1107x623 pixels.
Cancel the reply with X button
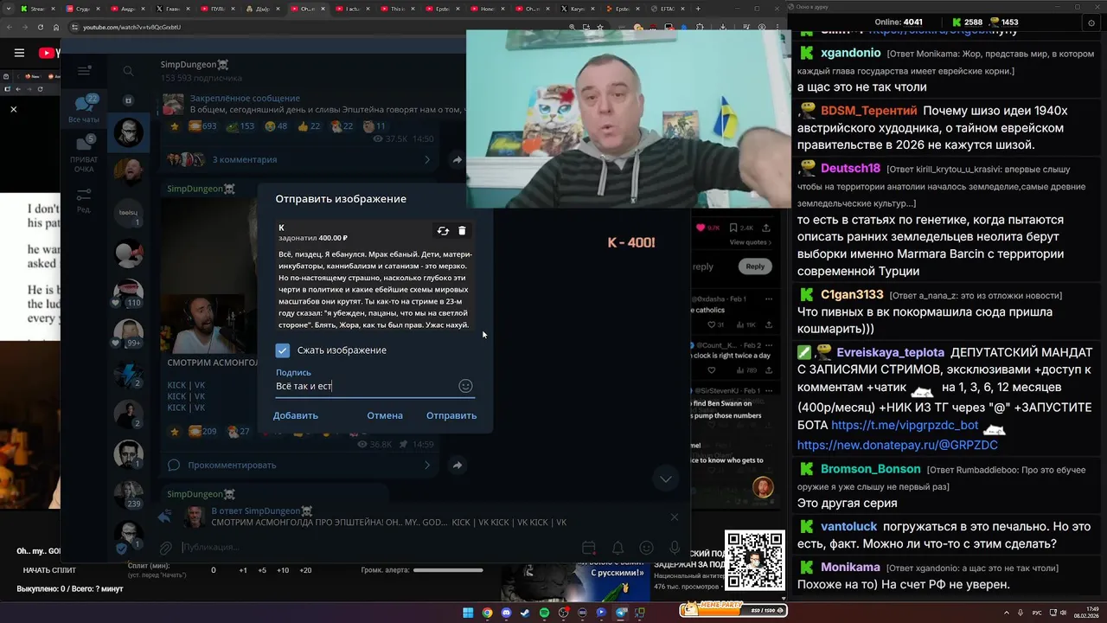click(675, 517)
